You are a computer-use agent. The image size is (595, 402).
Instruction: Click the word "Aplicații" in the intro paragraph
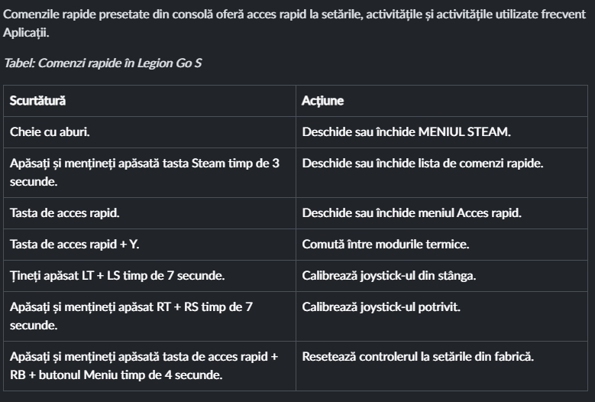tap(27, 35)
